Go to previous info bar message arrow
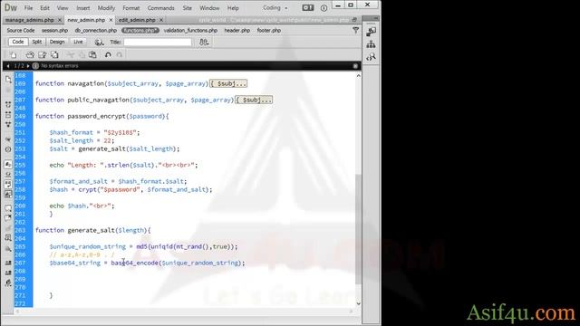 8,66
